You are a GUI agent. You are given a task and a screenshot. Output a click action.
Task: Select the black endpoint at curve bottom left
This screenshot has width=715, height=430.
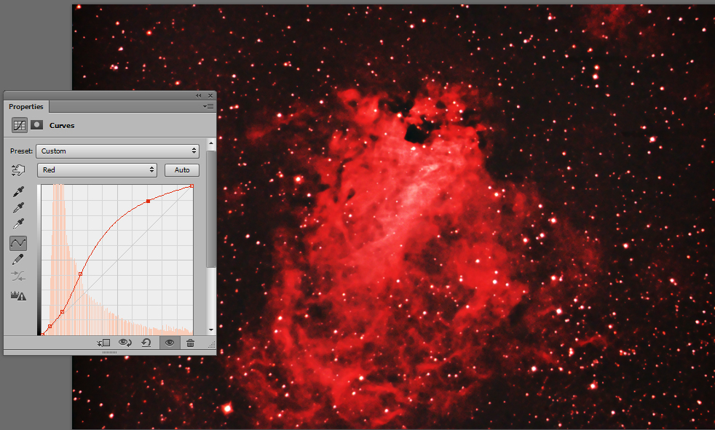43,335
